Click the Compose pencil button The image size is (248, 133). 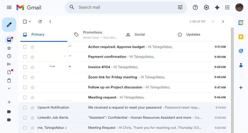[9, 25]
